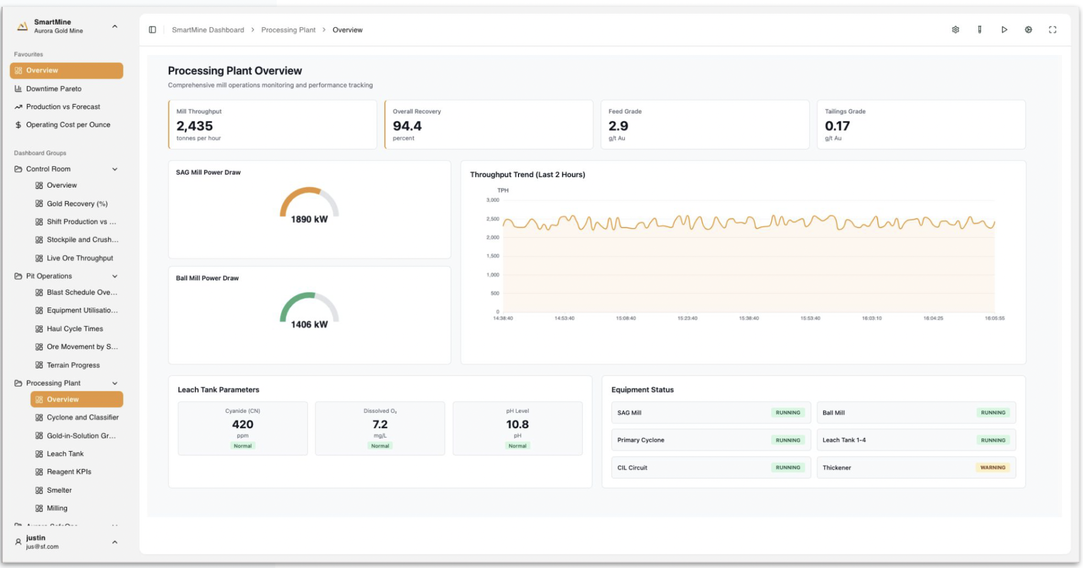The image size is (1083, 568).
Task: Open the gear settings icon in top bar
Action: 955,30
